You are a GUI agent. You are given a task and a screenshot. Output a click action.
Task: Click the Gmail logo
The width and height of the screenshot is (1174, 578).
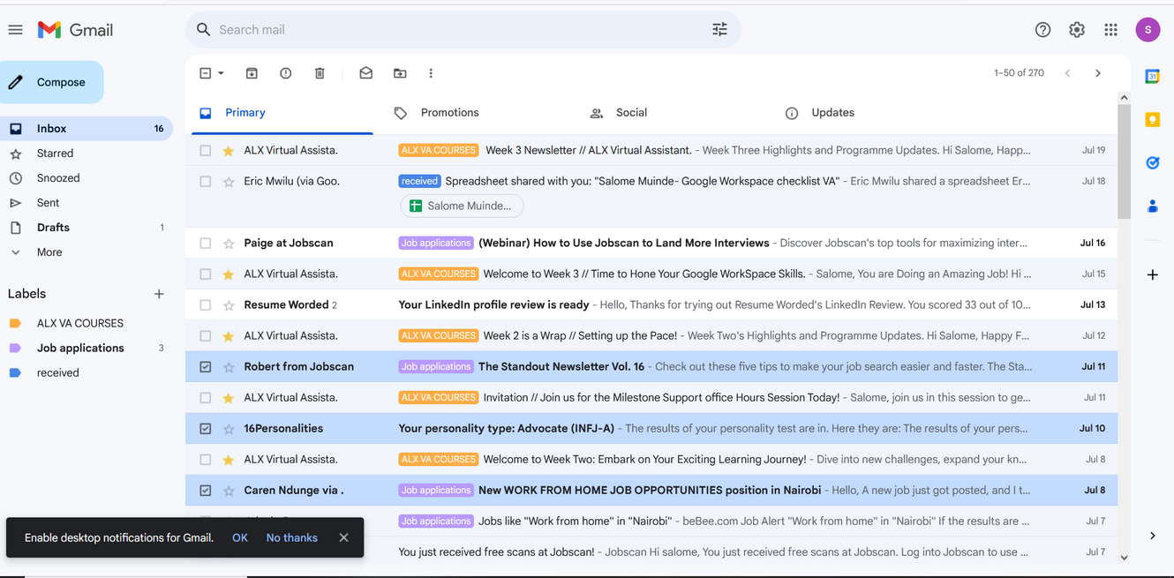76,30
